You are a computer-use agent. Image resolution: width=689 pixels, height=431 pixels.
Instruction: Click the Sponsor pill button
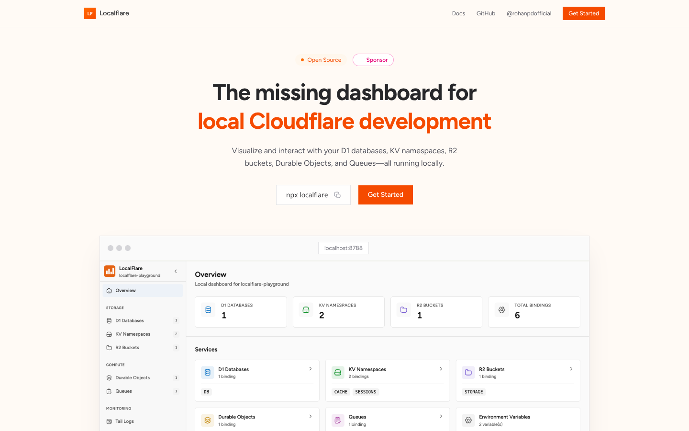click(373, 60)
